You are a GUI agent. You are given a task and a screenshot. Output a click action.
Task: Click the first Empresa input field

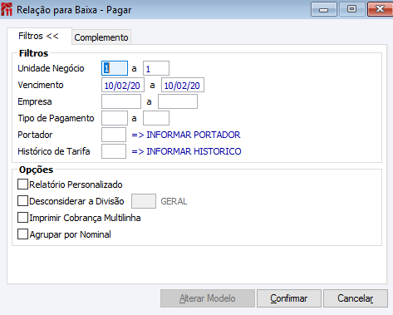[x=121, y=101]
